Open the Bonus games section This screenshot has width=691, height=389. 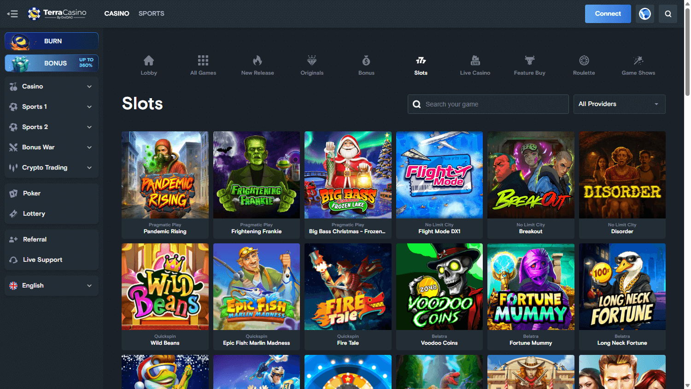click(366, 65)
